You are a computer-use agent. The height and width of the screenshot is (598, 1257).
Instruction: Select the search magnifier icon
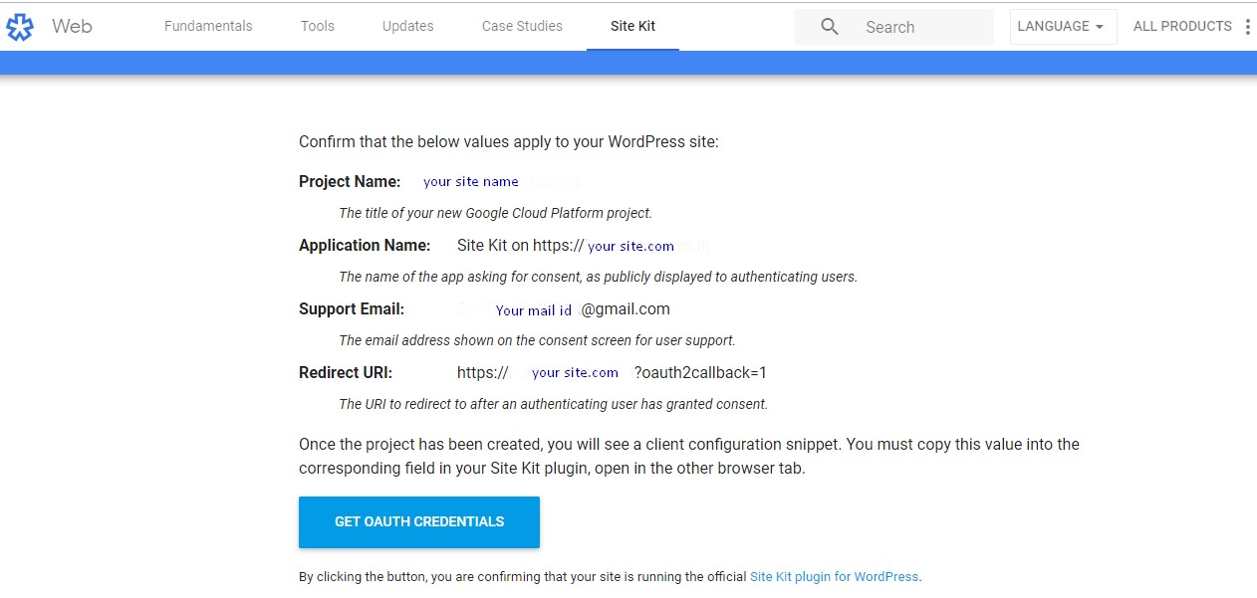(x=828, y=26)
